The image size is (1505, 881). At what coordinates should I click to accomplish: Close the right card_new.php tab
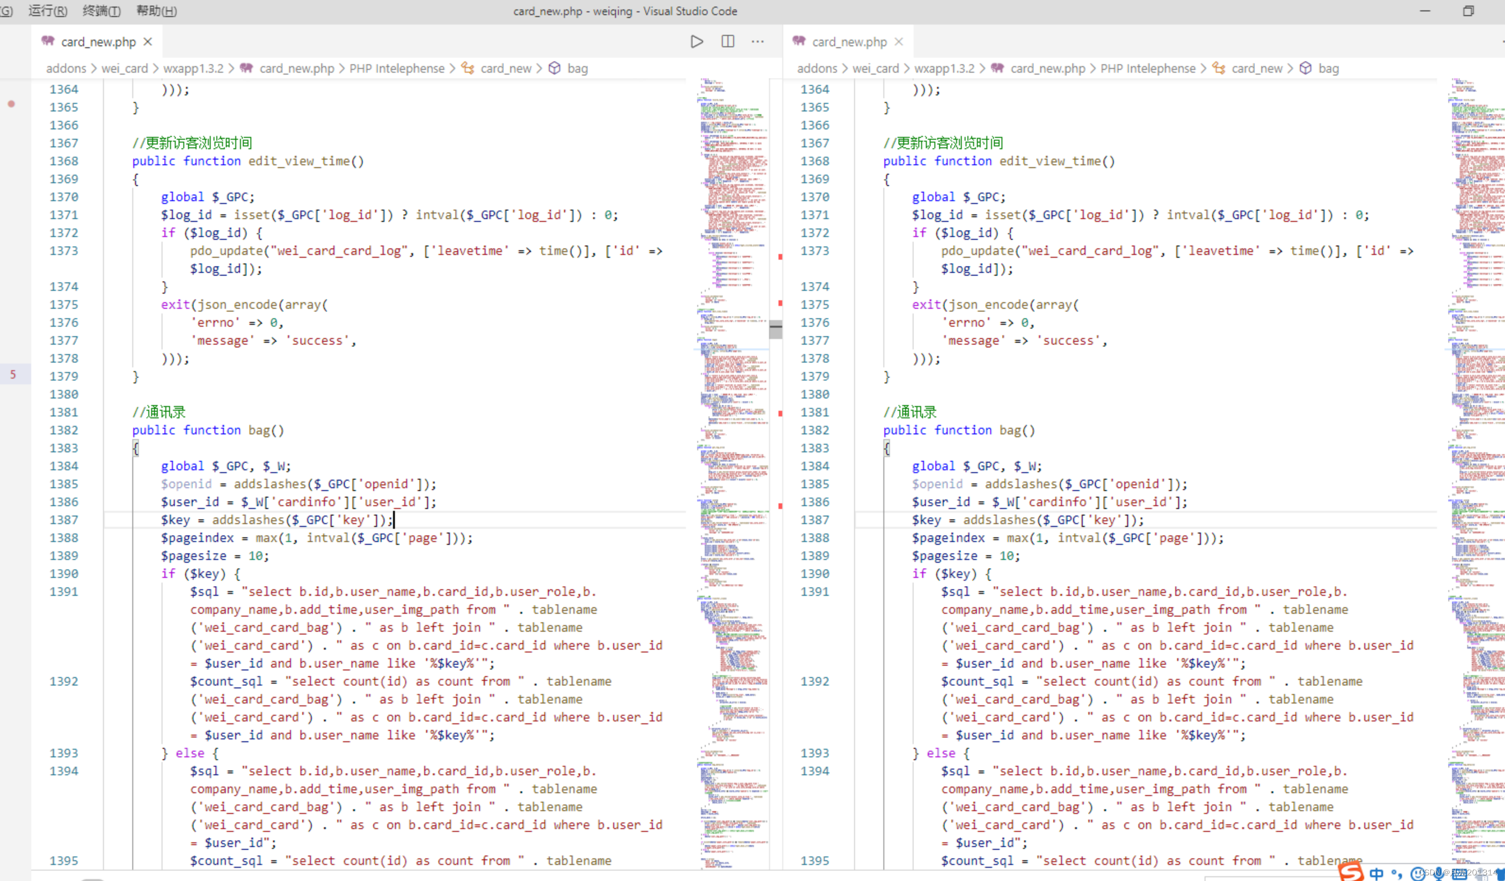(x=899, y=42)
